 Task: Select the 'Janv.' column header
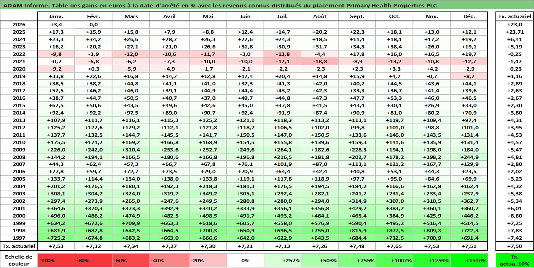tap(56, 16)
